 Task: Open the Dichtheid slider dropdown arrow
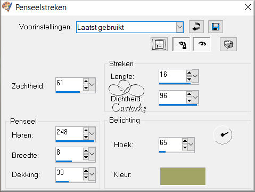coord(195,97)
